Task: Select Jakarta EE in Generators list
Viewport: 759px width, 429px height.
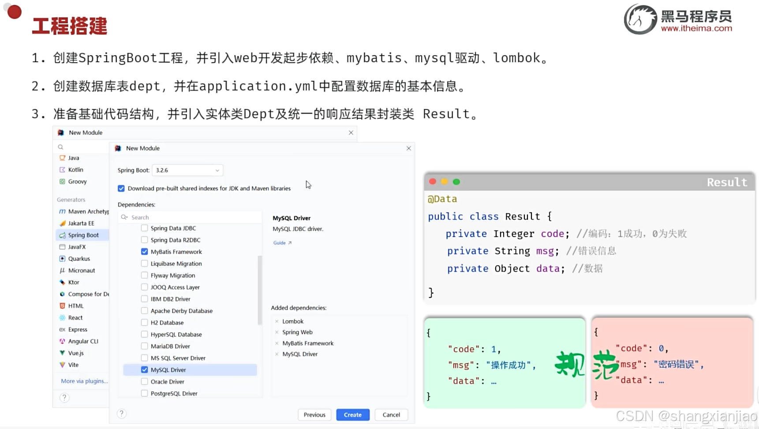Action: coord(82,223)
